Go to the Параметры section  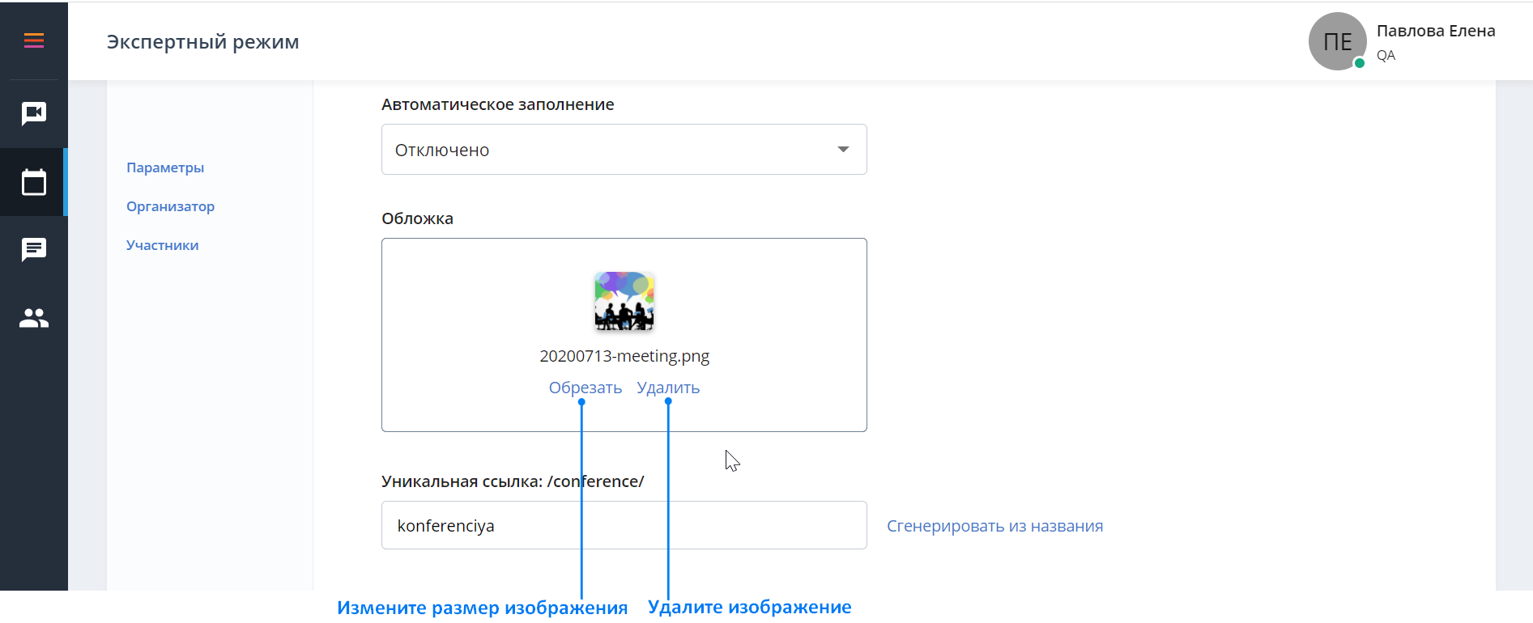[x=165, y=167]
